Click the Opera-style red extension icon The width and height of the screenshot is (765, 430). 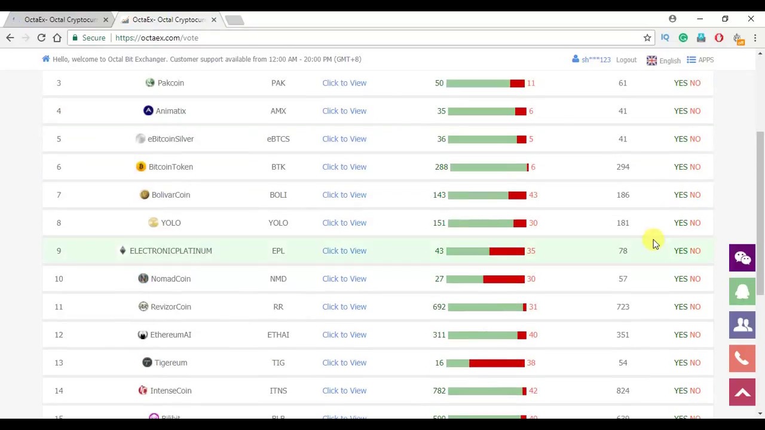coord(719,38)
